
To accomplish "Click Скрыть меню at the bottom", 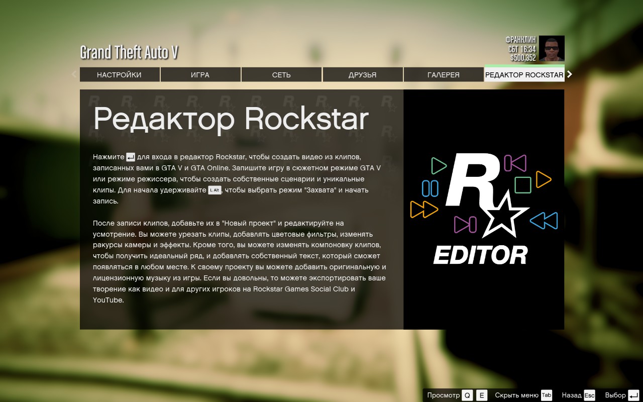I will coord(516,395).
